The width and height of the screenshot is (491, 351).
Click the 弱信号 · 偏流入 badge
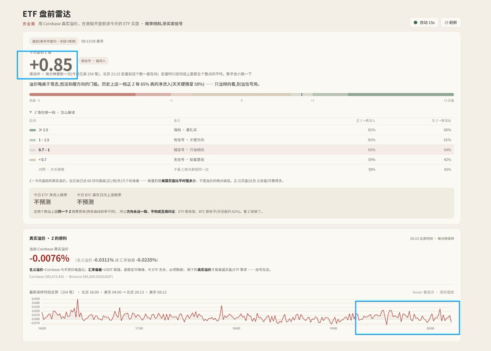93,61
